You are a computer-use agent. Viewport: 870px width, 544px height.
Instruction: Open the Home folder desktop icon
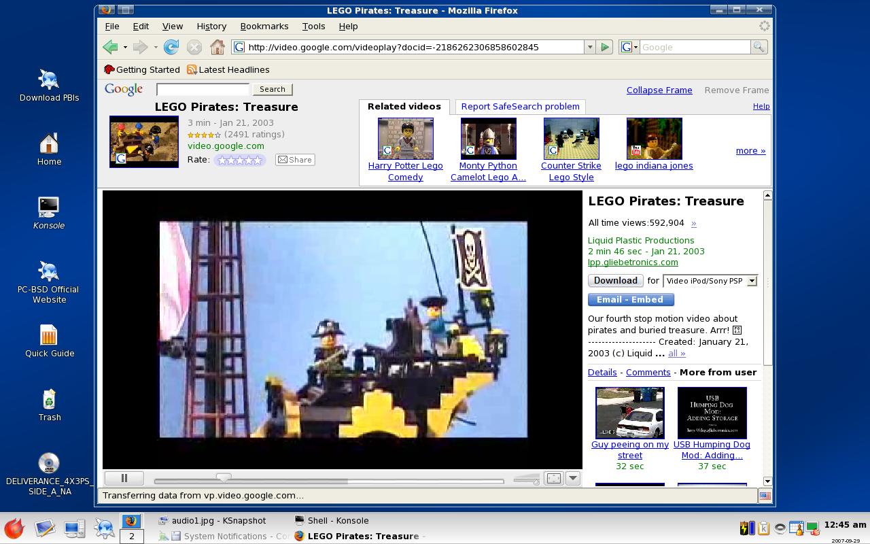(x=49, y=150)
